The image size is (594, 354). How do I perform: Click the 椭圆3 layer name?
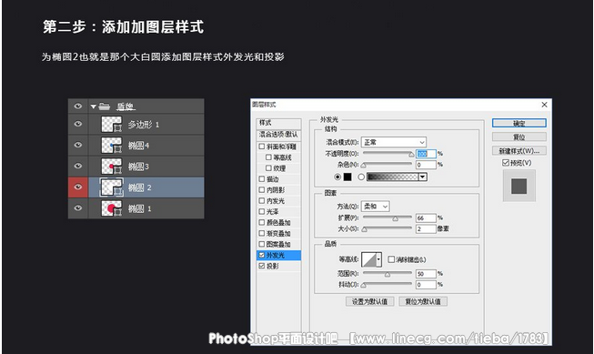click(x=138, y=167)
